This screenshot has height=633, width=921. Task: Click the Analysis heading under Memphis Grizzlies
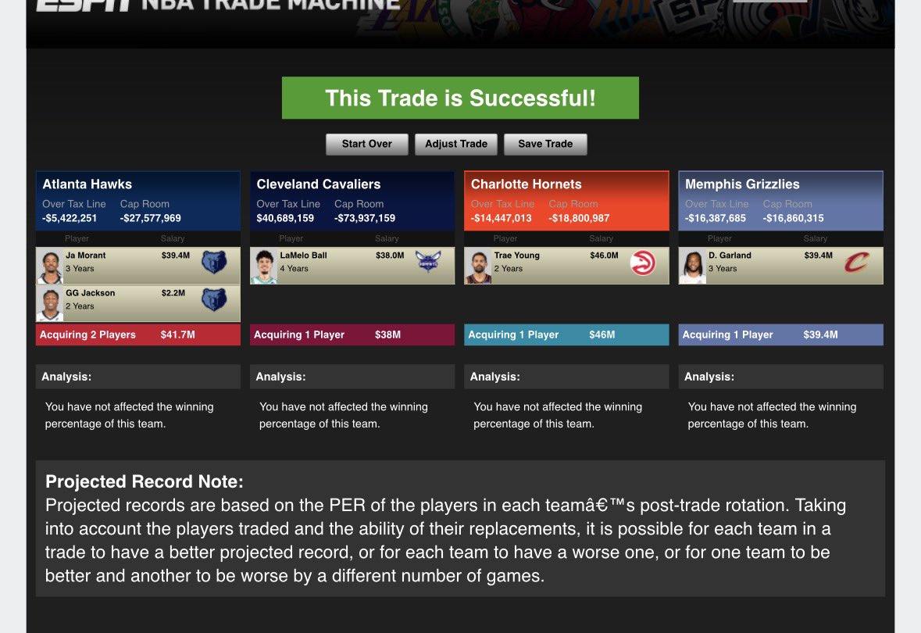click(x=709, y=377)
